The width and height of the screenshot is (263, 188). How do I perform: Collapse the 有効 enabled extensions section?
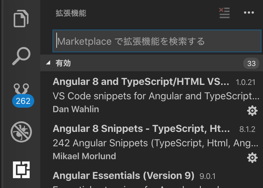[48, 63]
